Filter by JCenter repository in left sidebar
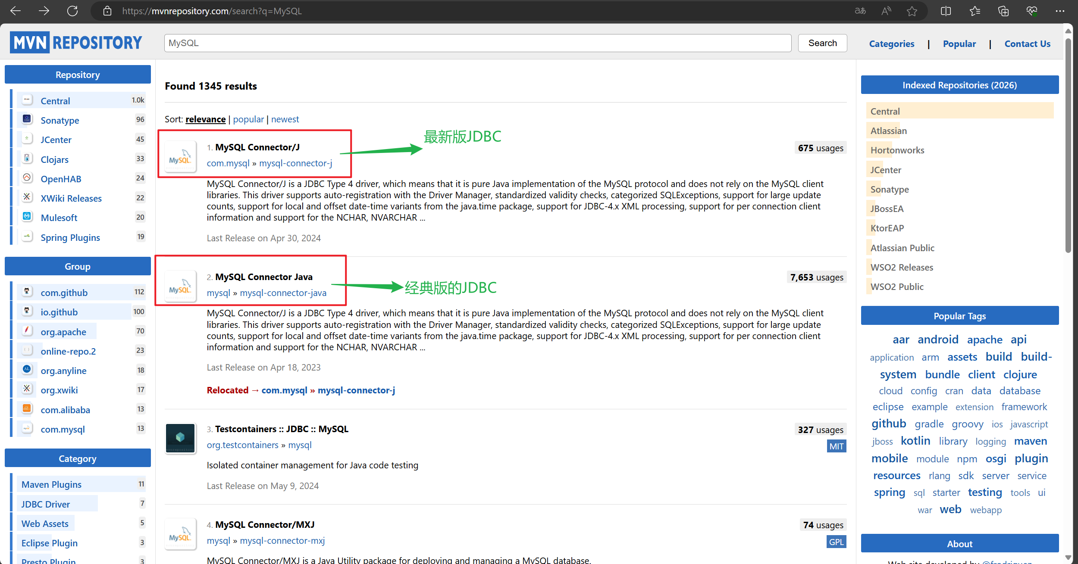 (56, 140)
